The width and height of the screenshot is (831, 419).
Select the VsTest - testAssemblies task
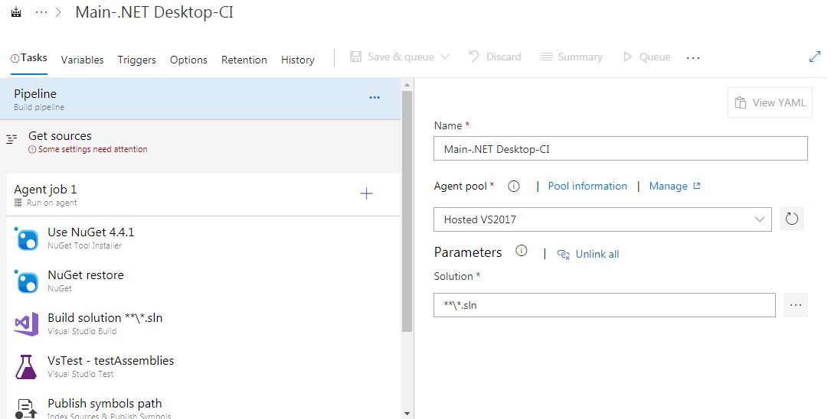204,366
